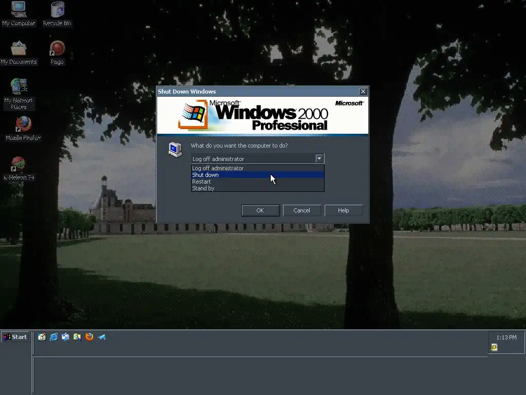Select the K-Meleon desktop shortcut
This screenshot has width=526, height=395.
tap(19, 168)
